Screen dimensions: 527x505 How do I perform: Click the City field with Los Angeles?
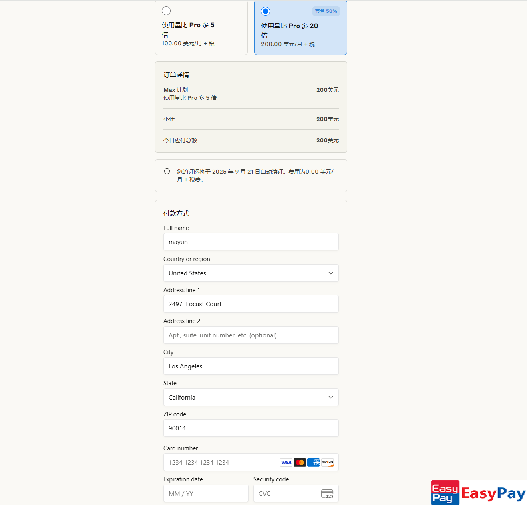tap(251, 366)
